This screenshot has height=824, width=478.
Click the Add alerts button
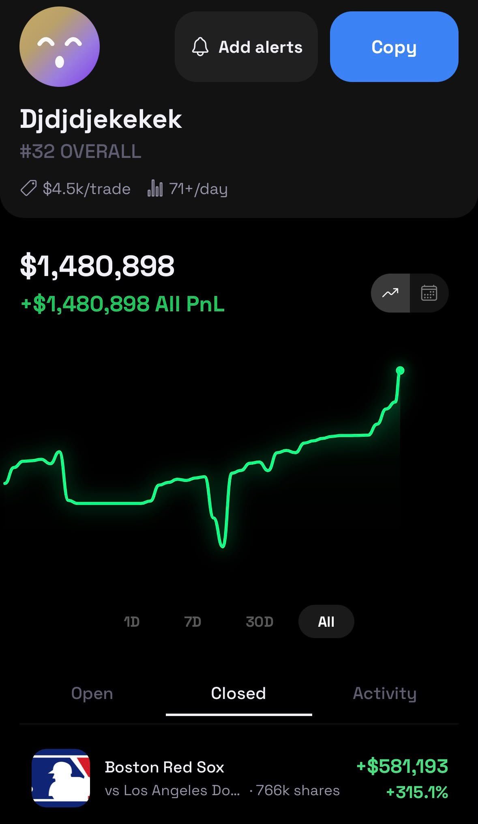[x=246, y=47]
